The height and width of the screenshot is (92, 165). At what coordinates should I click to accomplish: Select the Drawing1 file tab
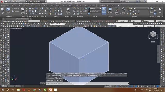[x=20, y=19]
